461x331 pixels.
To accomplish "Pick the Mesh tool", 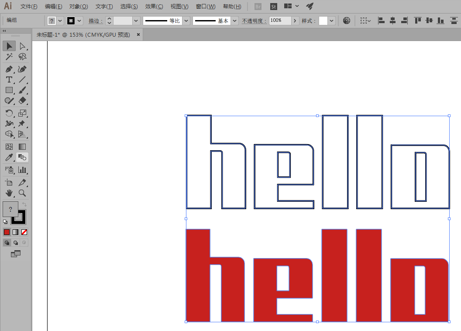I will [x=9, y=147].
